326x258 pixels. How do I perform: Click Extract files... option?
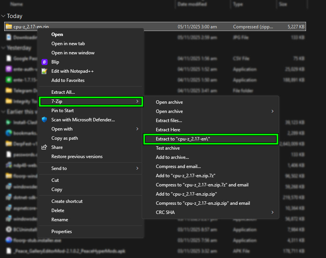point(169,121)
